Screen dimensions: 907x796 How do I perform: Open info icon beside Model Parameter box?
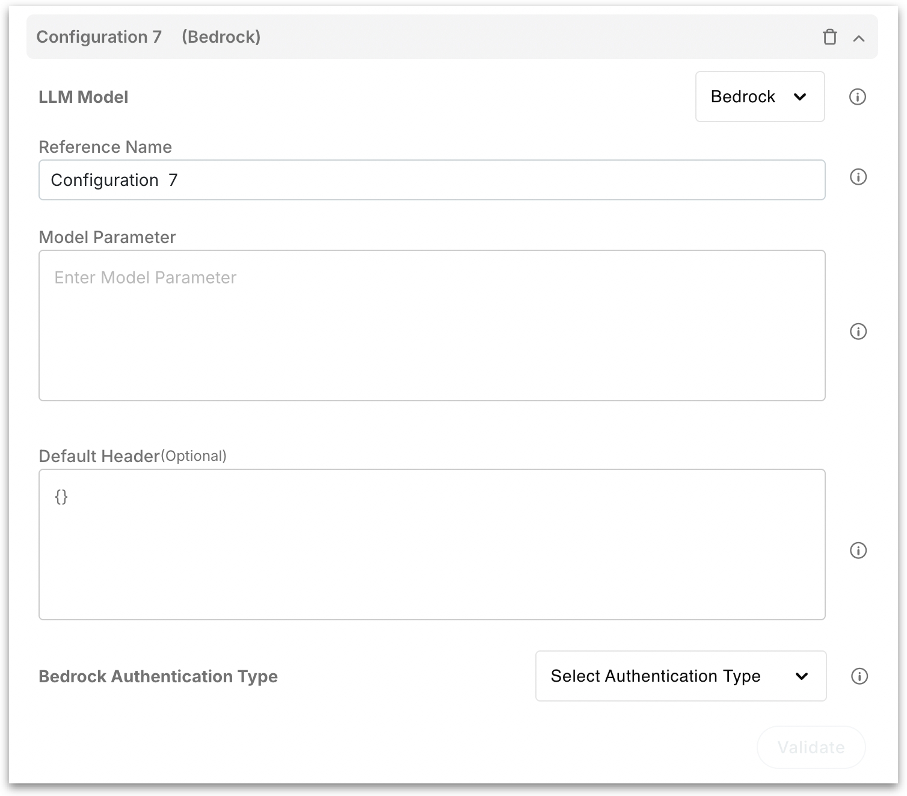pos(858,332)
